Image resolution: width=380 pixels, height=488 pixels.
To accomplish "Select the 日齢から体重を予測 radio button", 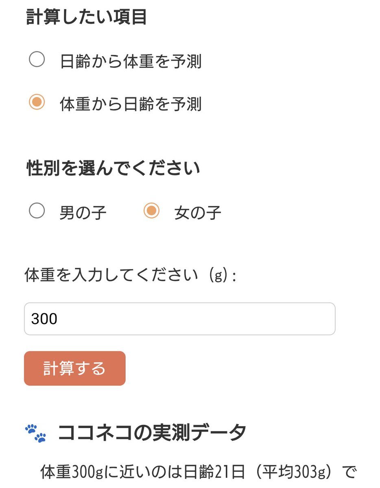I will [x=37, y=59].
